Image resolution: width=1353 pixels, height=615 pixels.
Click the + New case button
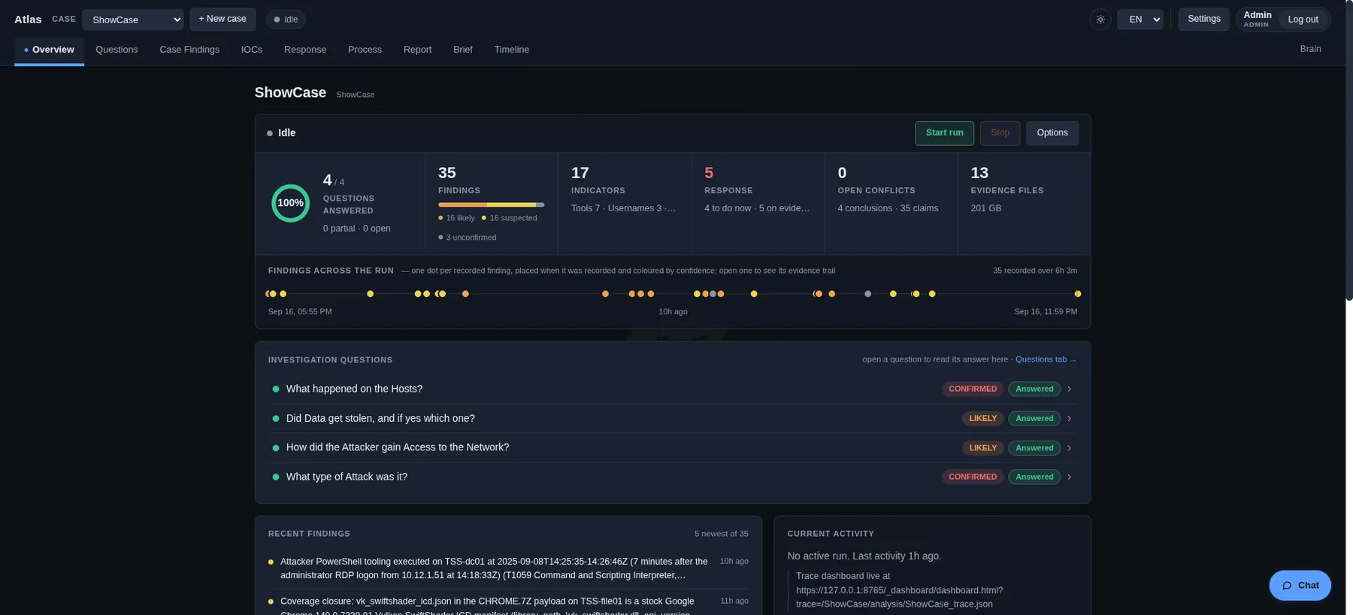(222, 19)
